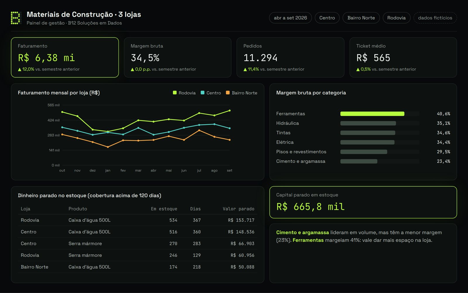Click the Bairro Norte line's 'jan' data point

click(108, 147)
